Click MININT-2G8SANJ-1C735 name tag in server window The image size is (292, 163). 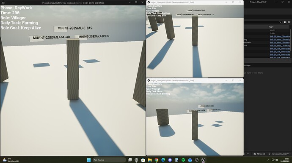94,37
